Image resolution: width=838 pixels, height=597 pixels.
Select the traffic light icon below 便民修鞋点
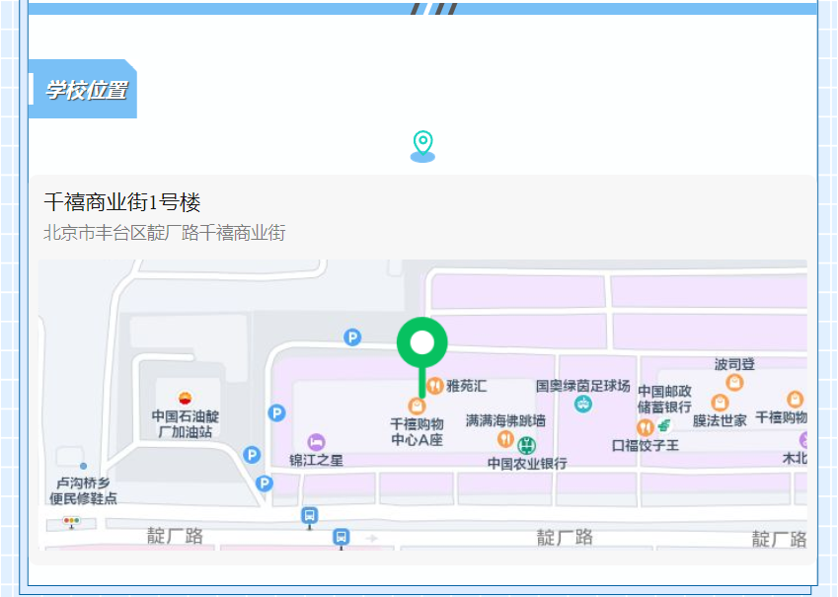click(x=71, y=521)
